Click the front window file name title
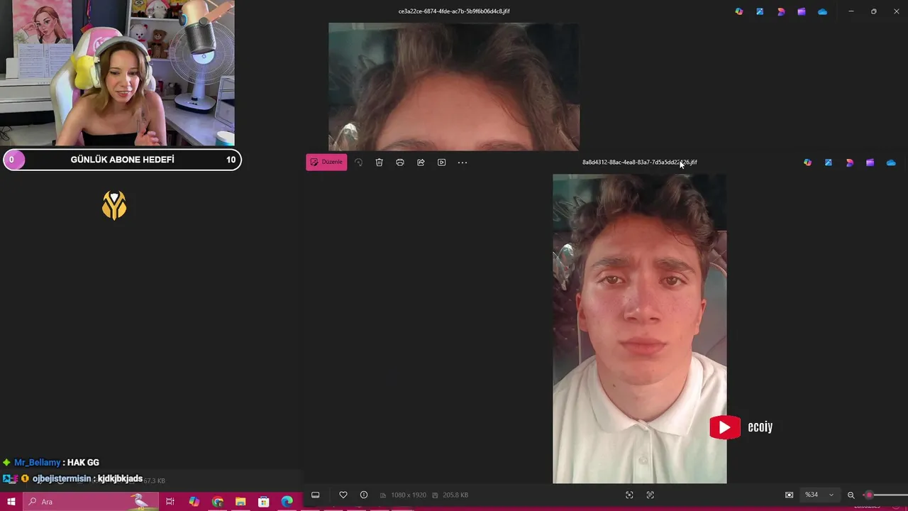The width and height of the screenshot is (908, 511). pyautogui.click(x=640, y=162)
